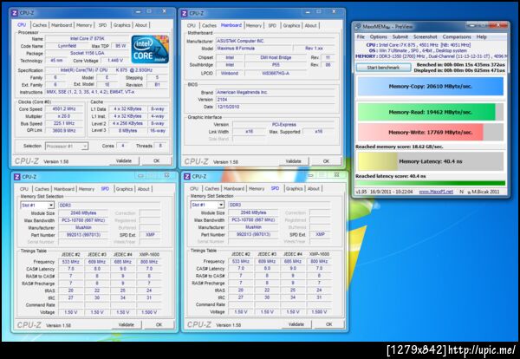
Task: Click Validate in lower-right SPD window
Action: 296,324
